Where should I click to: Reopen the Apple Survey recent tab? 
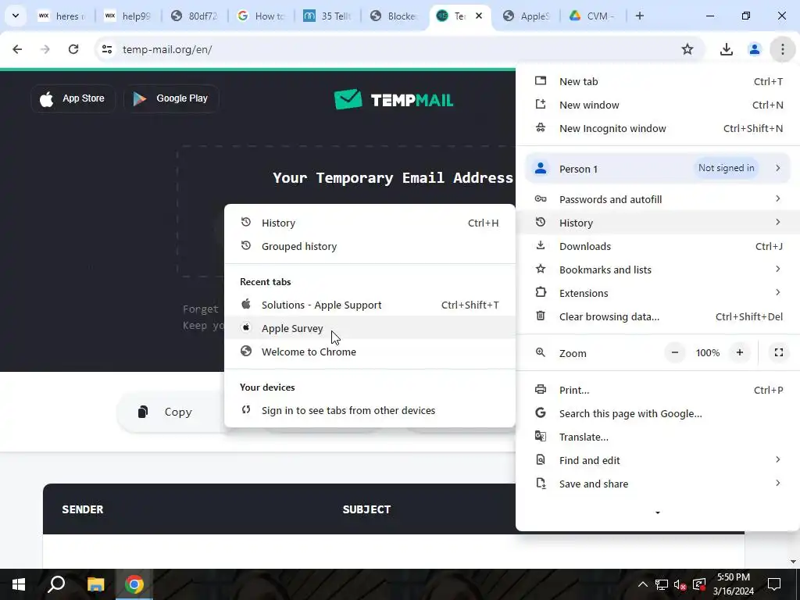point(370,329)
